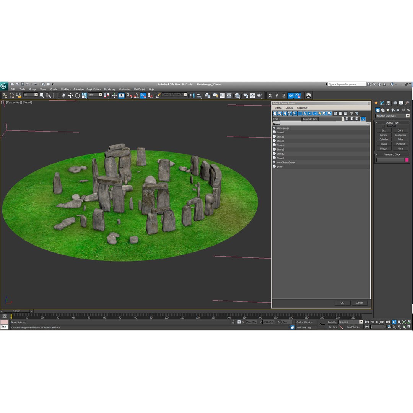Open the Create Selection Set dropdown
The height and width of the screenshot is (413, 413).
(x=175, y=94)
